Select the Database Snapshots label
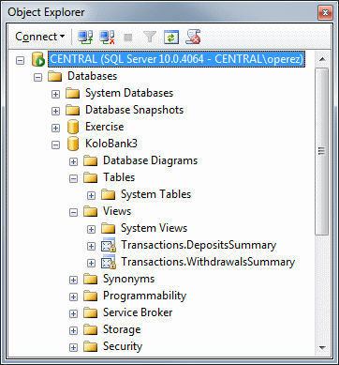Image resolution: width=339 pixels, height=365 pixels. point(135,110)
